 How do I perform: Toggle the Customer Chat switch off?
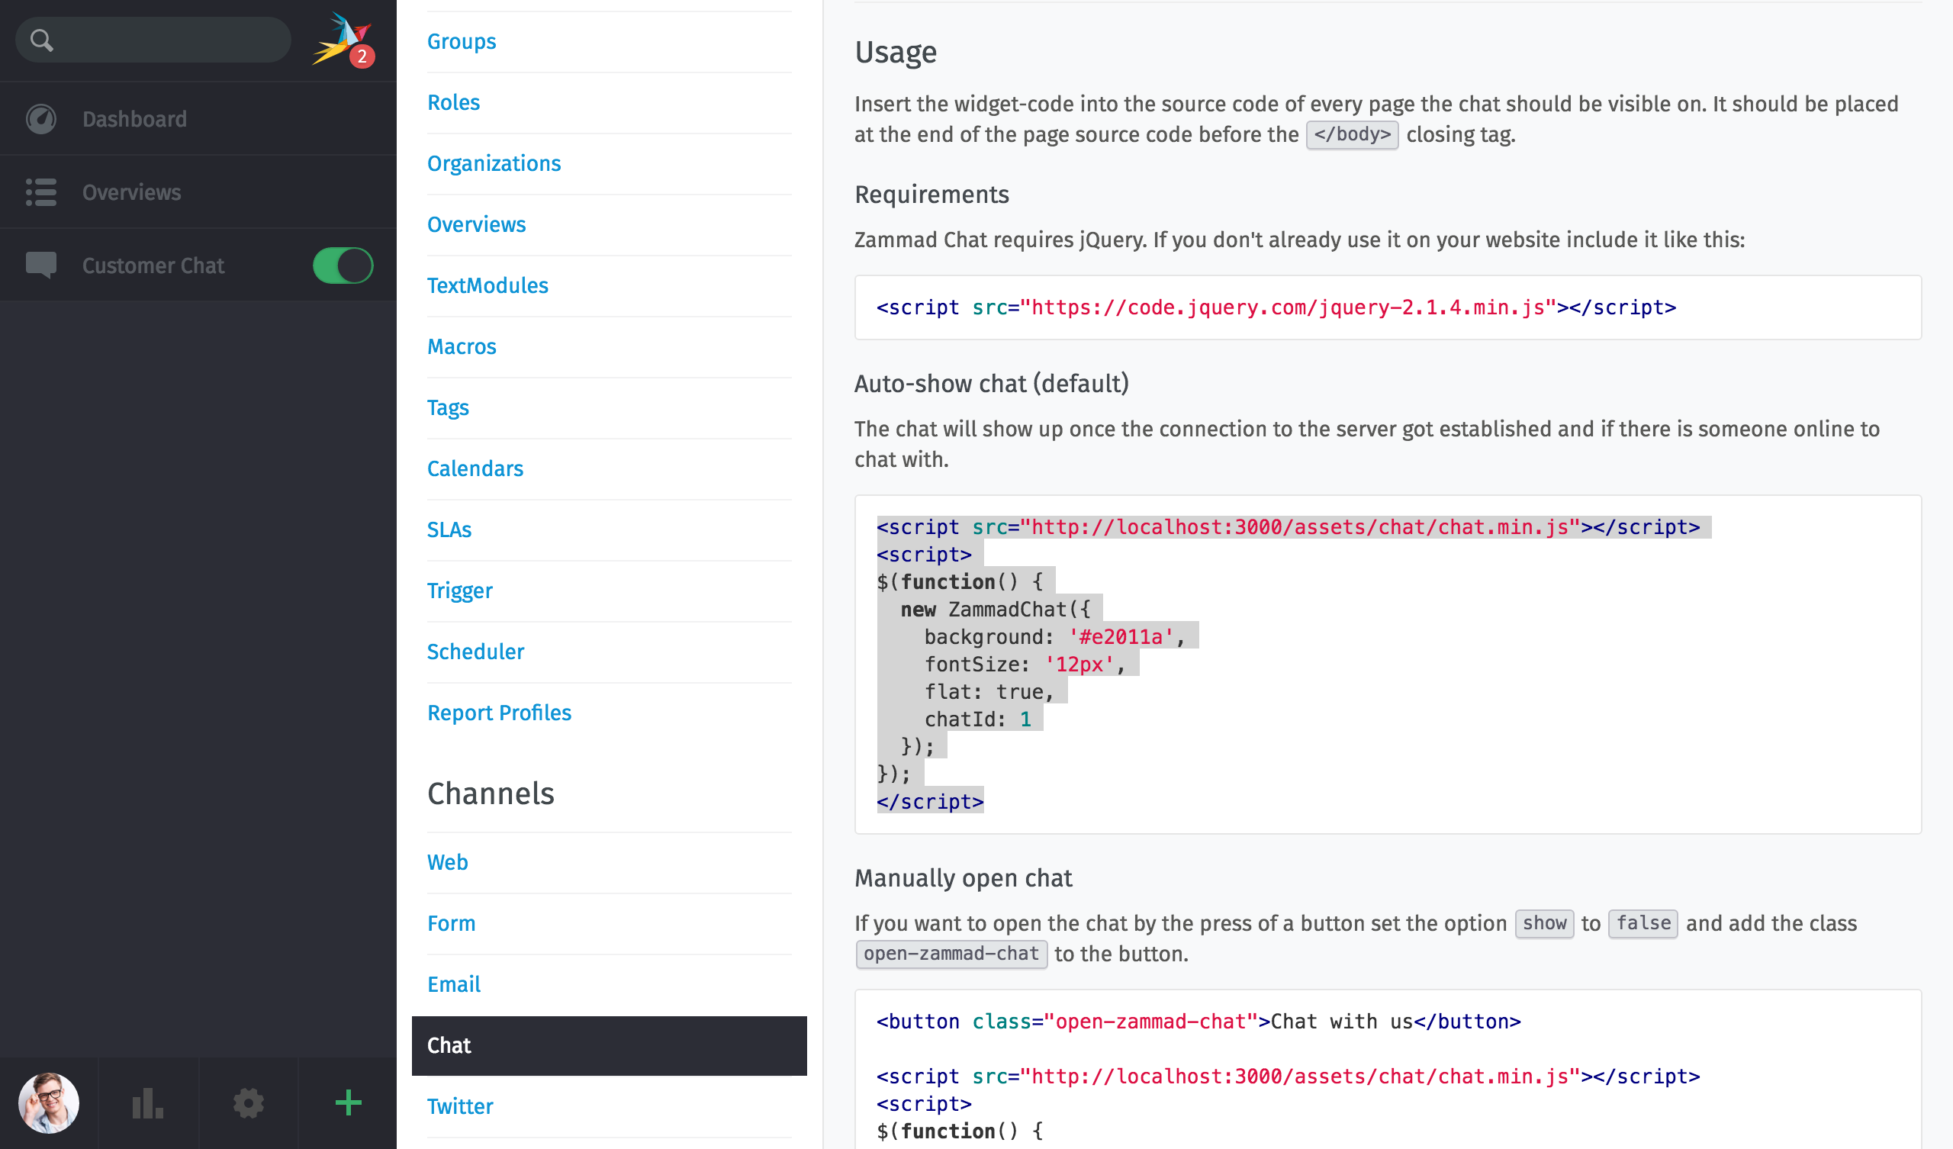pos(343,266)
